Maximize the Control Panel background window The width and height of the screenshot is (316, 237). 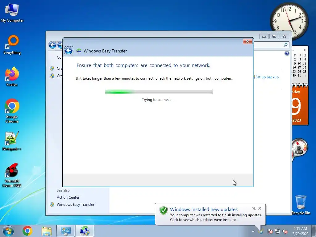(274, 36)
